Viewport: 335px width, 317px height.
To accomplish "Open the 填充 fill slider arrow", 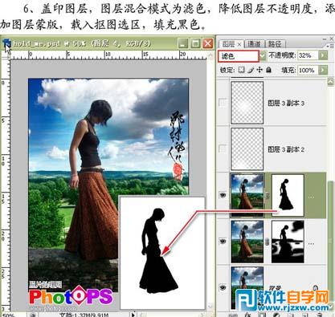I will [x=323, y=70].
